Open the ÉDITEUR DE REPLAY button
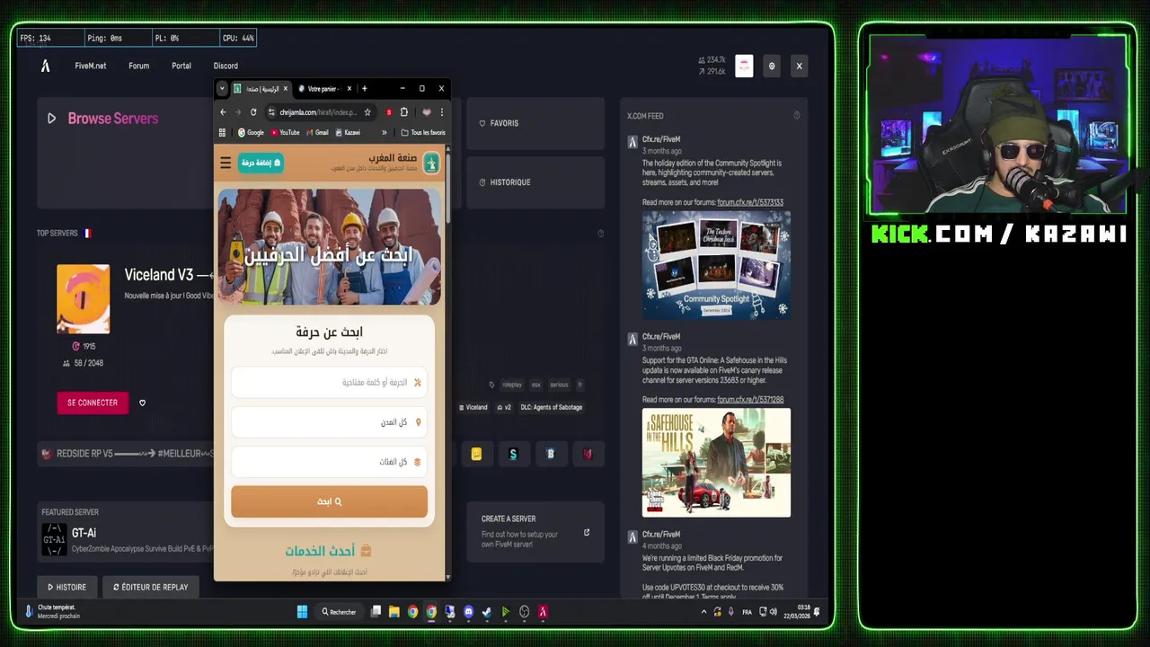Screen dimensions: 1150x647 (150, 587)
